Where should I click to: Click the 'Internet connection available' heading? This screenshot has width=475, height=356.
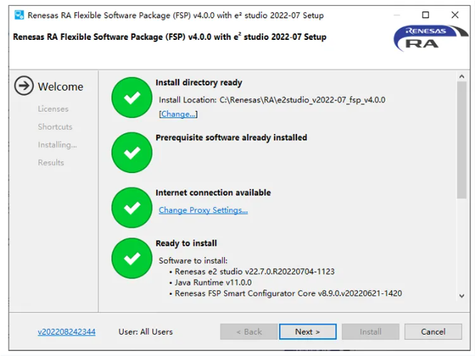point(213,192)
